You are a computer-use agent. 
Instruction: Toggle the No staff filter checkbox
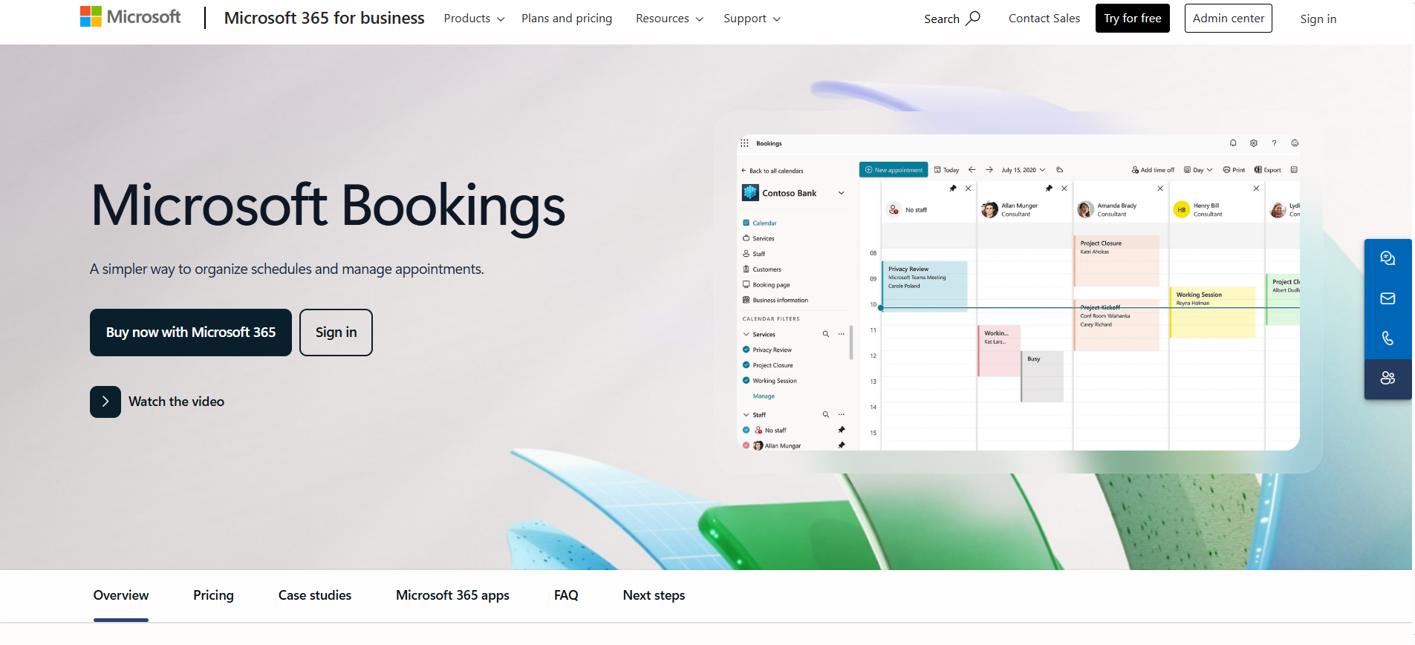click(746, 430)
